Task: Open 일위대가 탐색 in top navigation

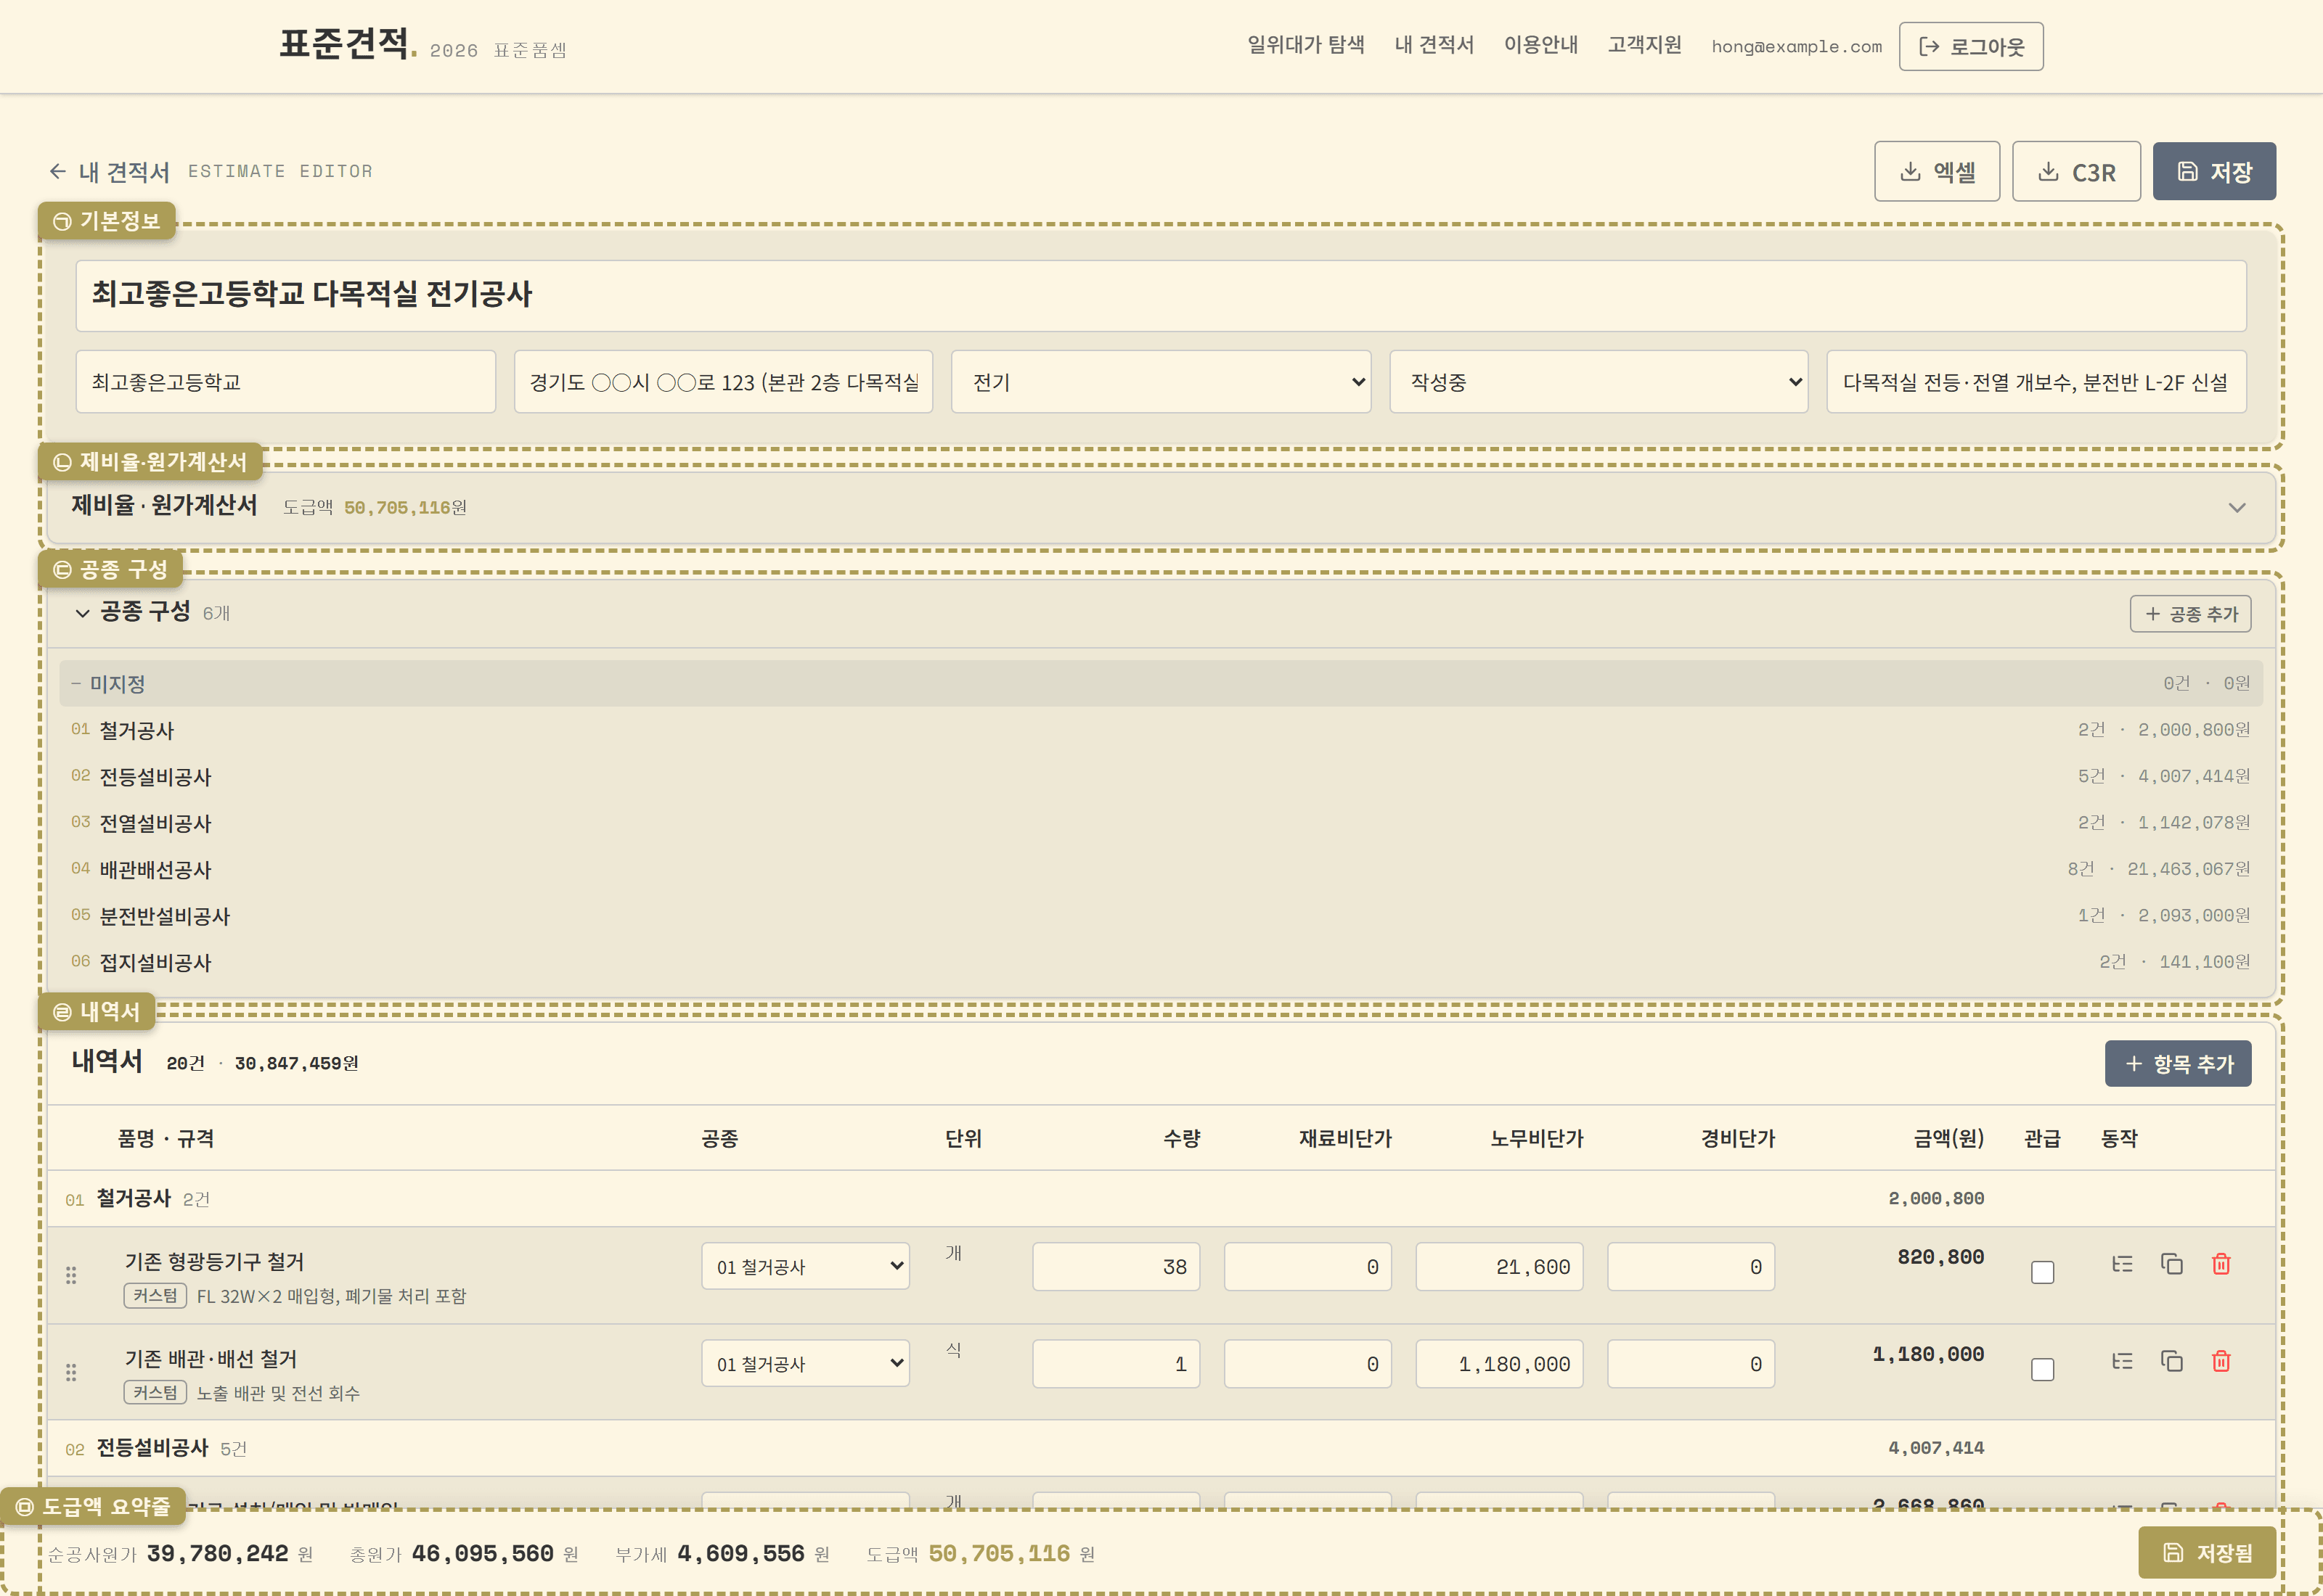Action: tap(1305, 45)
